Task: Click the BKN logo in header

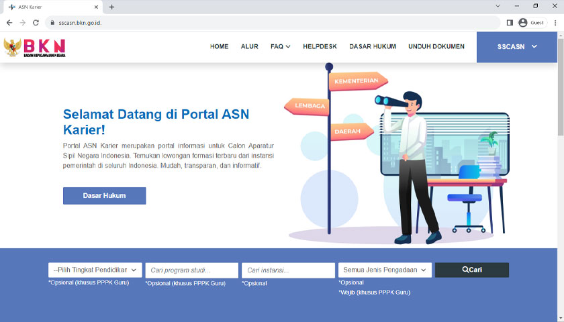Action: coord(35,47)
